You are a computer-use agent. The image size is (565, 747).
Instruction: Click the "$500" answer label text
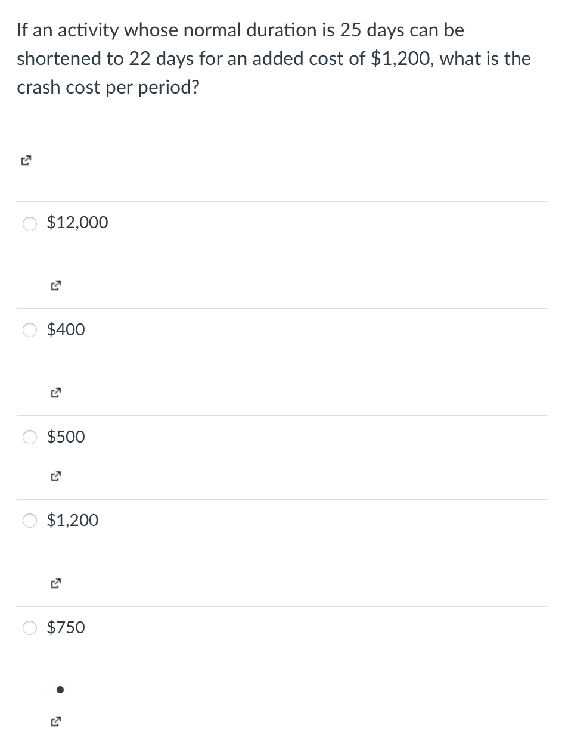click(x=66, y=437)
